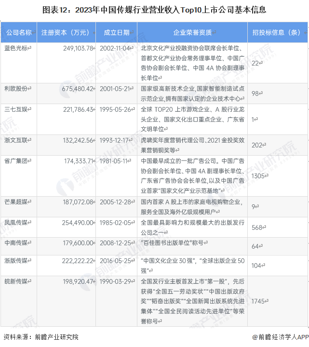Select the 成立日期 column header
Viewport: 309px width, 347px height.
point(117,33)
